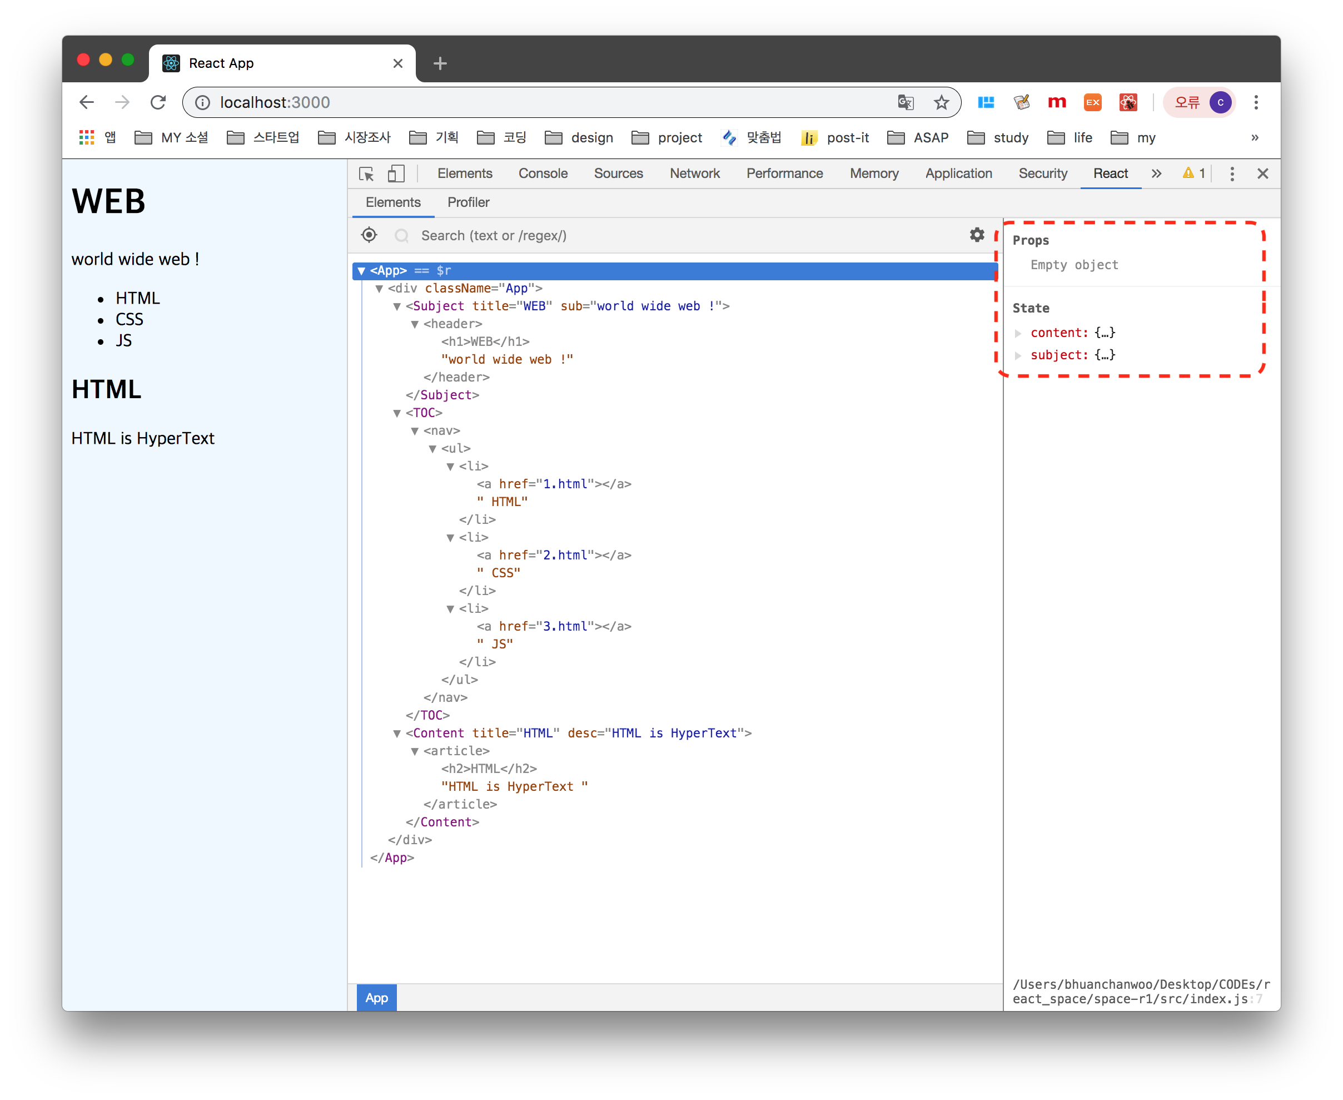
Task: Expand the content state object
Action: 1018,333
